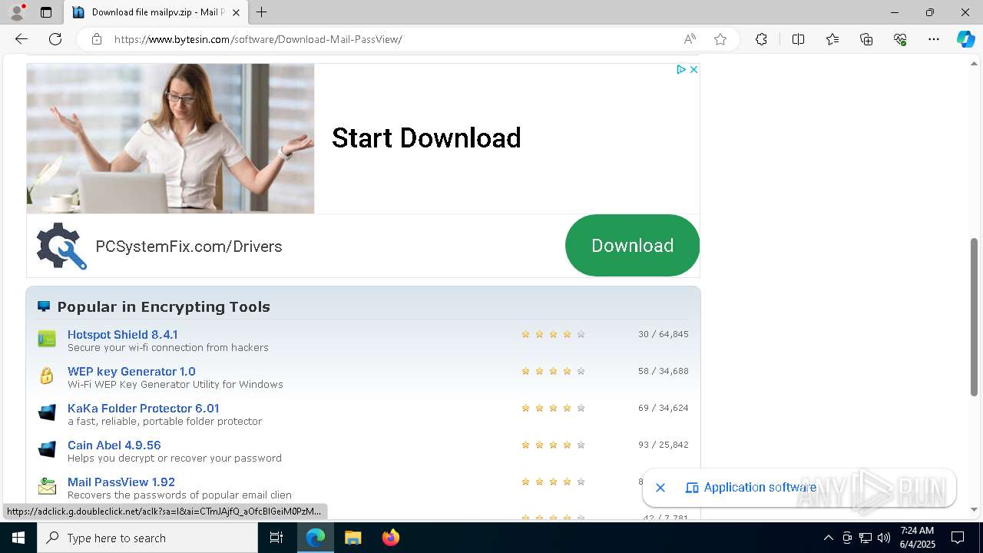
Task: Open Firefox from the taskbar
Action: [391, 538]
